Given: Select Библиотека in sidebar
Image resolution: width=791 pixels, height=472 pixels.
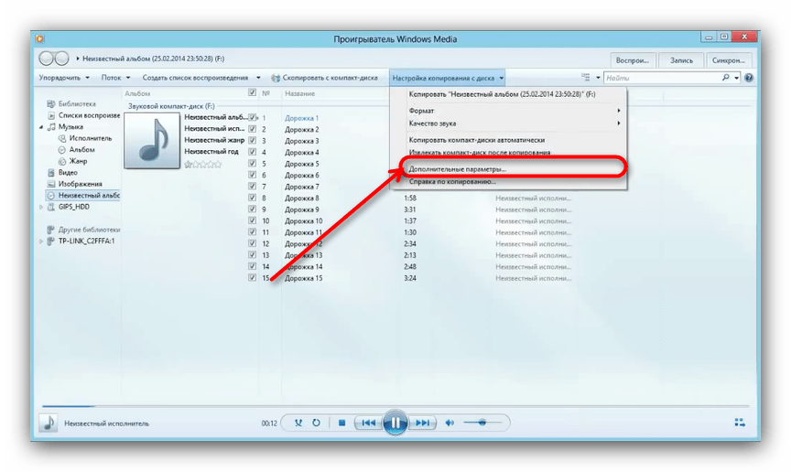Looking at the screenshot, I should 77,104.
